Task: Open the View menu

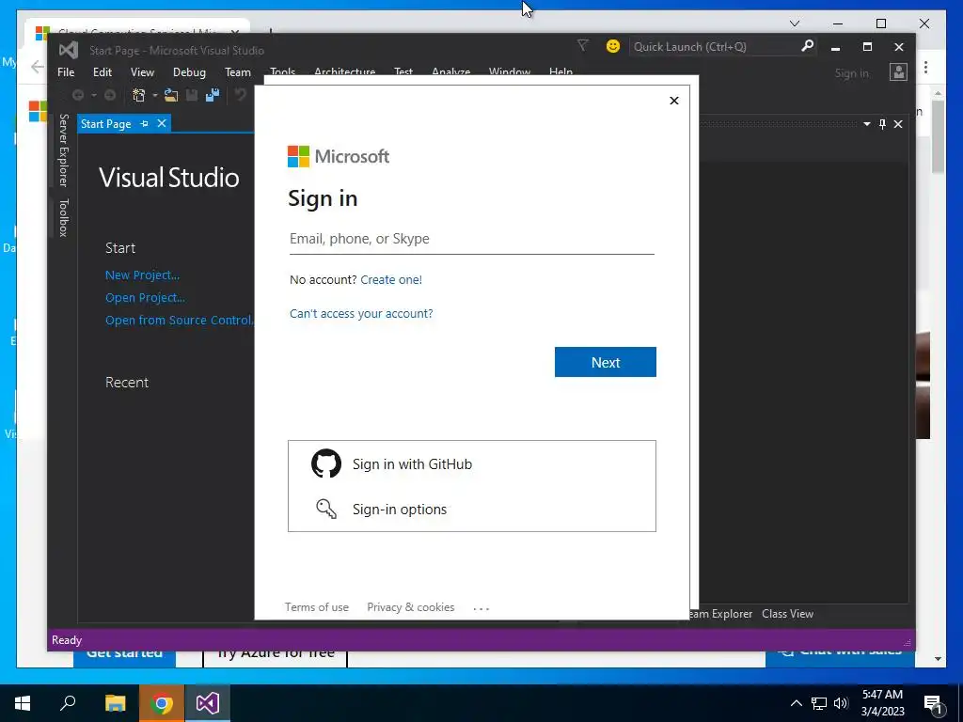Action: [142, 71]
